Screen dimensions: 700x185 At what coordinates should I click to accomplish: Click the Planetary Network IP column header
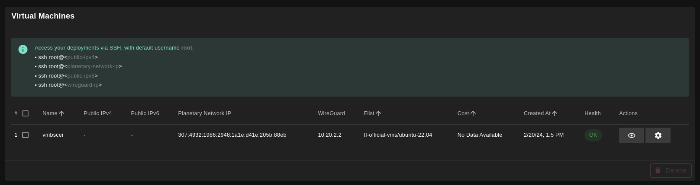click(x=204, y=113)
